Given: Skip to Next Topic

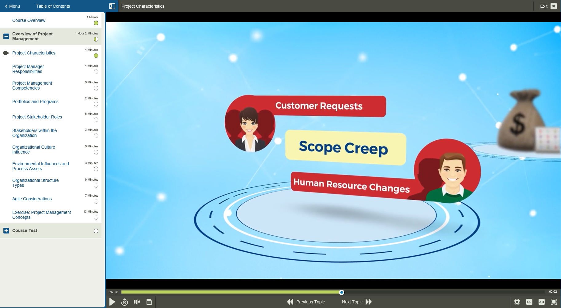Looking at the screenshot, I should [357, 302].
